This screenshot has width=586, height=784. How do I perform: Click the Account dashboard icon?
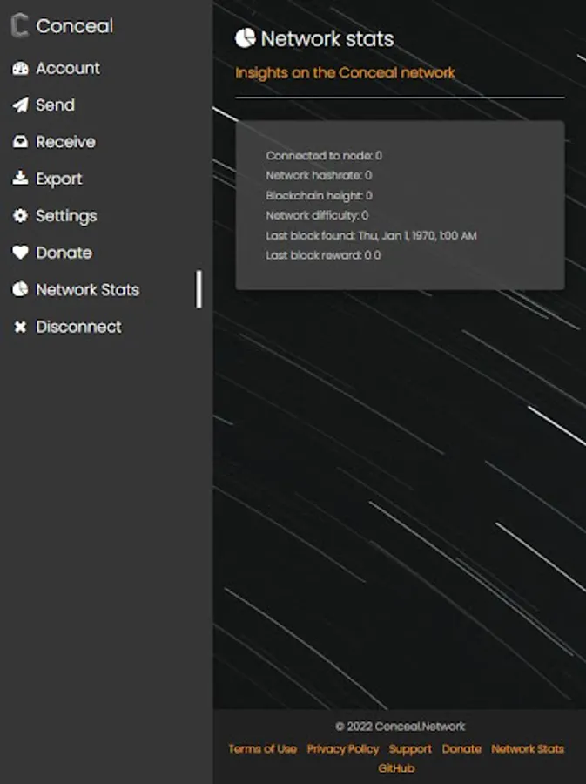pos(20,69)
